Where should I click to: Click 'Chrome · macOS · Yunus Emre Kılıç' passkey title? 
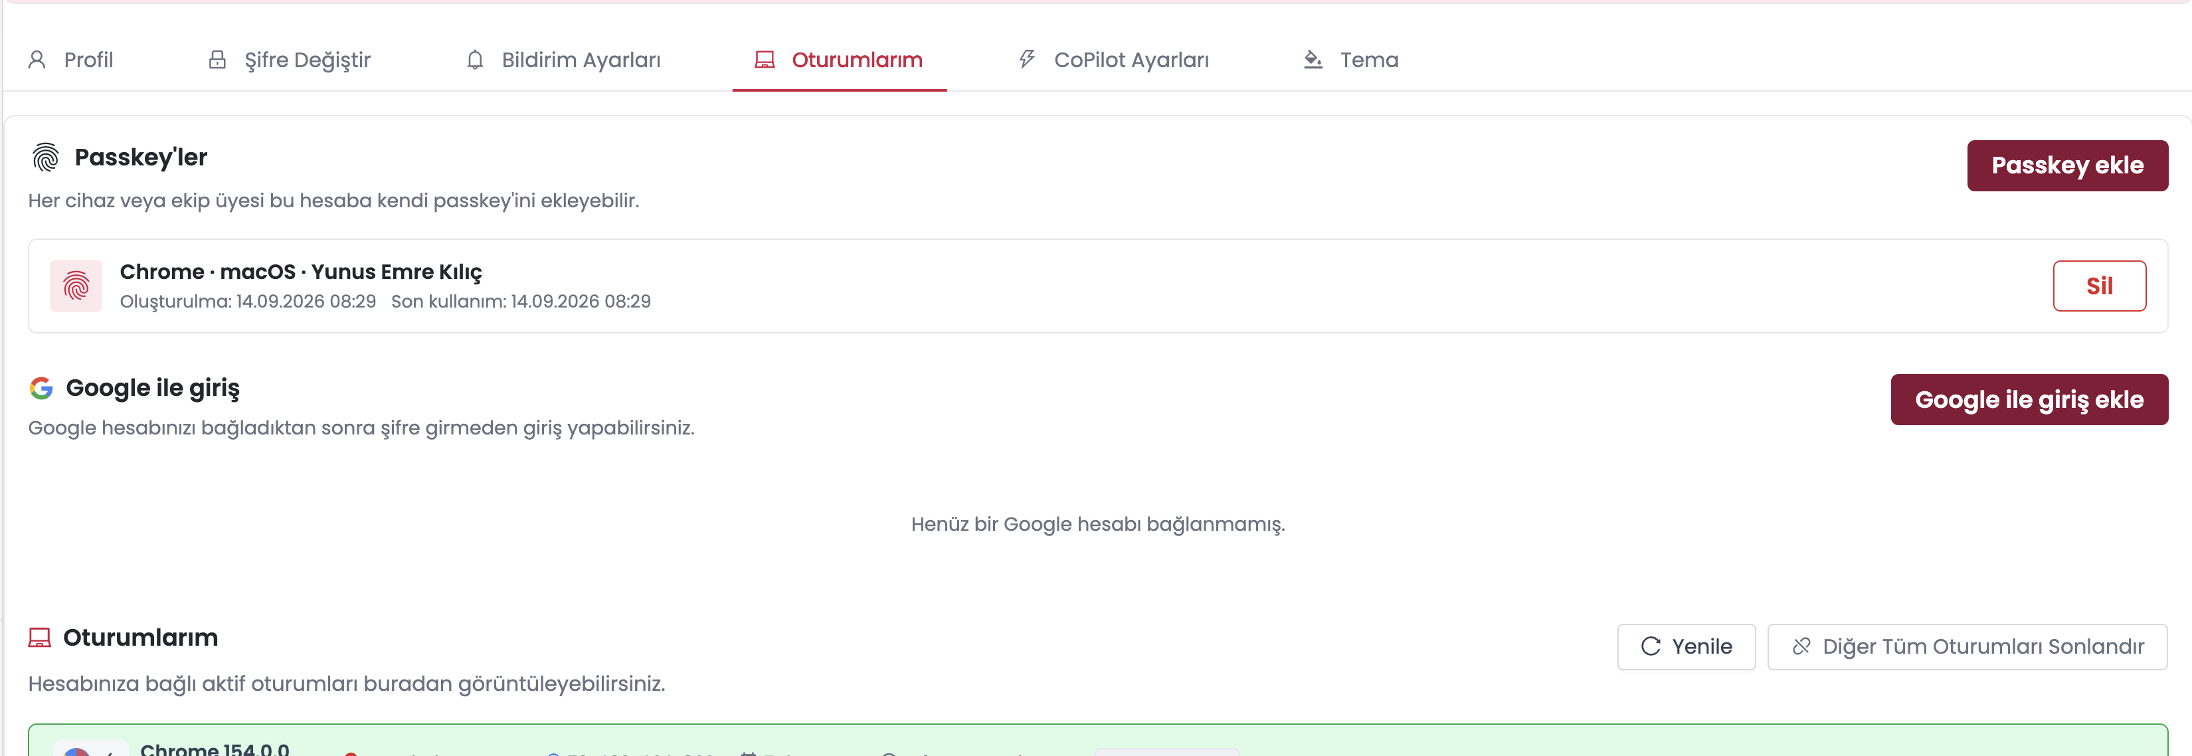[x=300, y=272]
